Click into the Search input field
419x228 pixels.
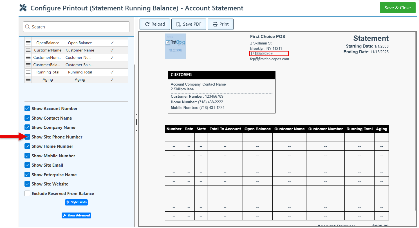[x=76, y=27]
